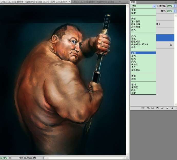Select 饱和度 blend mode

tap(143, 87)
